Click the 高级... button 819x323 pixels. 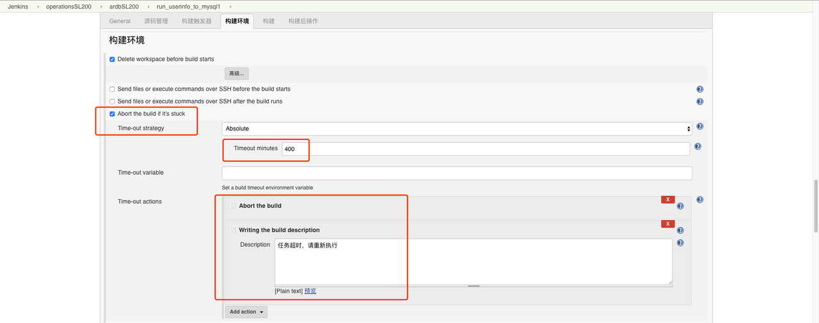(x=237, y=74)
